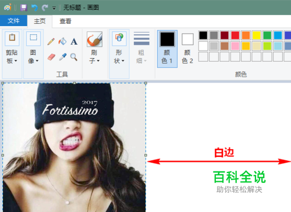Select the 颜色 1 foreground color button
291x212 pixels.
(167, 49)
